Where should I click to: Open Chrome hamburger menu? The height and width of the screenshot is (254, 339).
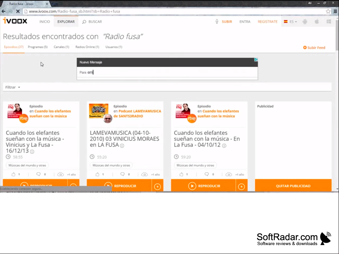pyautogui.click(x=335, y=11)
